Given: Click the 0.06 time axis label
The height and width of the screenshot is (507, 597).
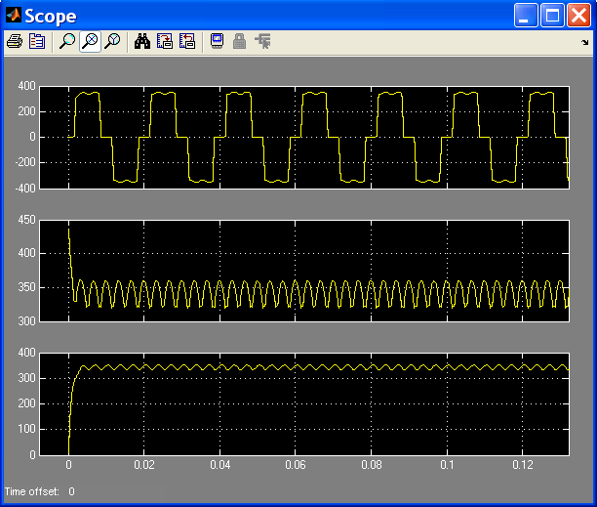Looking at the screenshot, I should [x=296, y=465].
